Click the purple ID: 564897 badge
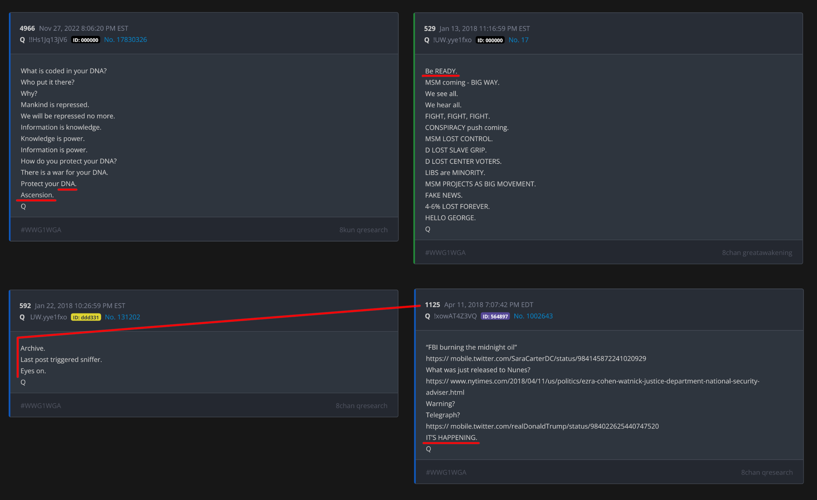The height and width of the screenshot is (500, 817). point(495,316)
